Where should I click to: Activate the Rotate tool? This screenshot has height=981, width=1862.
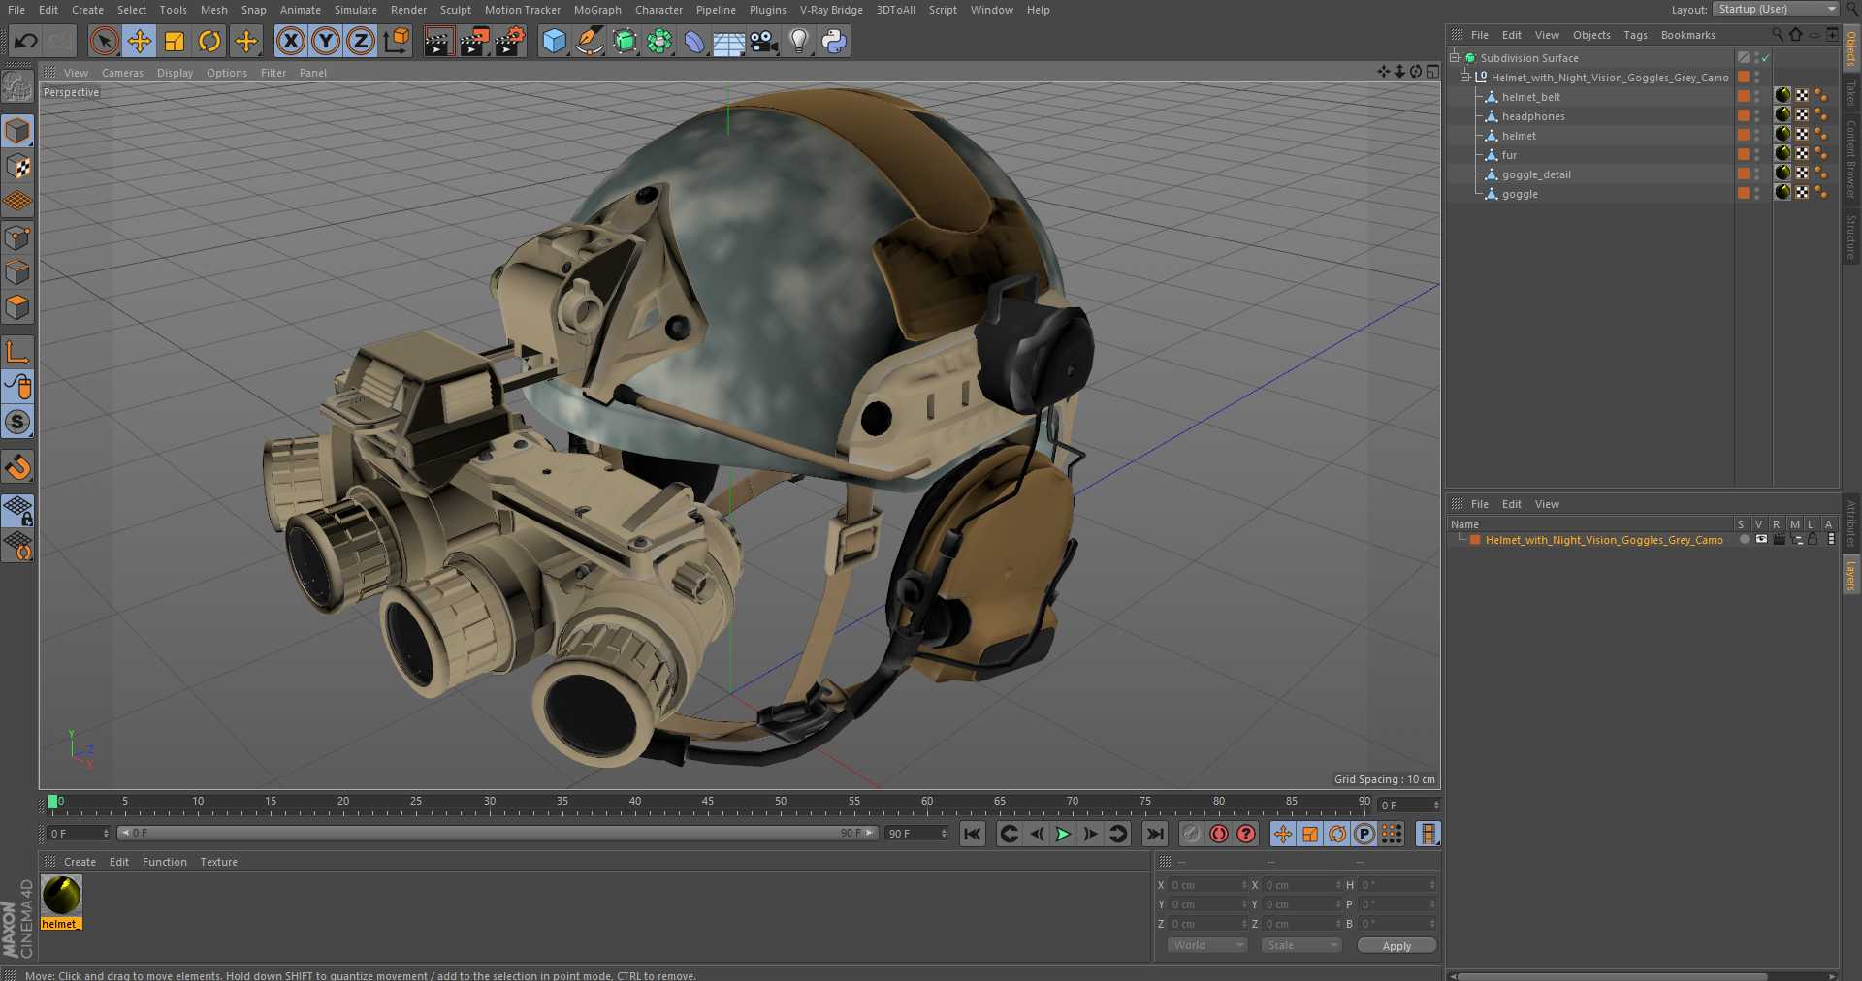coord(209,41)
